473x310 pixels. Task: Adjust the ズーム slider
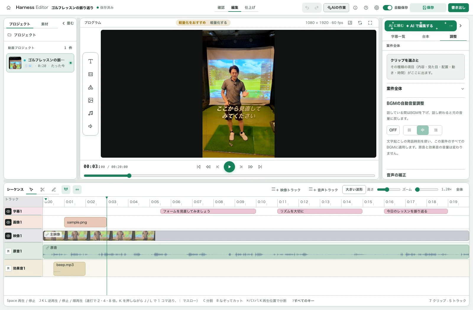point(426,190)
